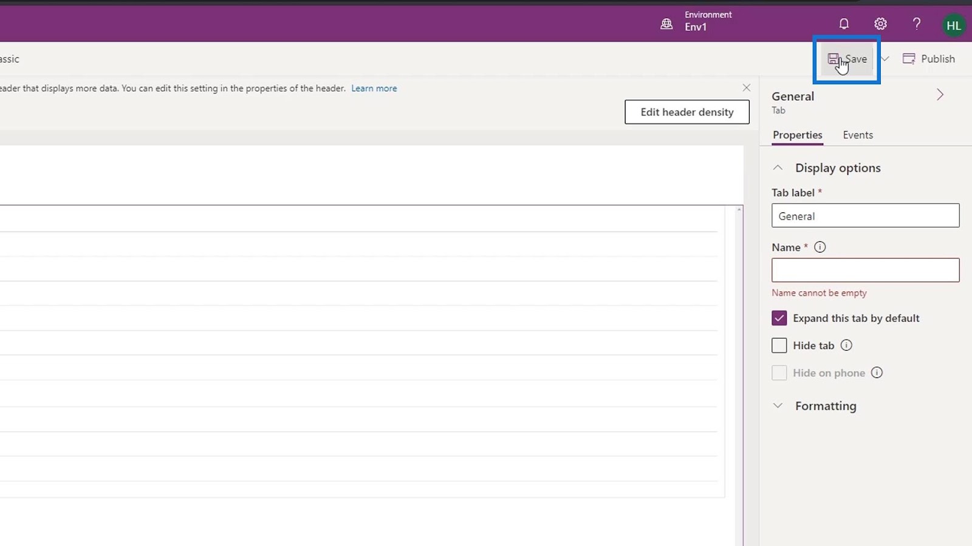Open the help question mark
Viewport: 972px width, 546px height.
tap(917, 24)
